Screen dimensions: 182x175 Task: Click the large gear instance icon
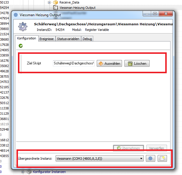23,26
